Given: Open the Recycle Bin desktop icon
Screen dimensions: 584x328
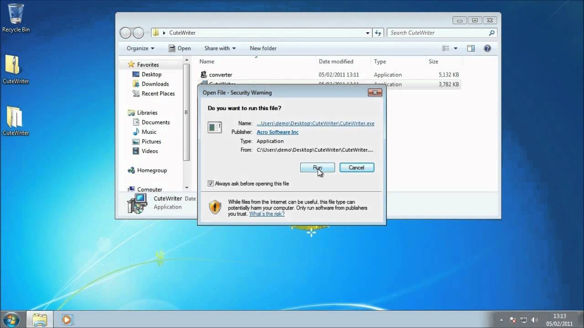Looking at the screenshot, I should click(x=16, y=18).
